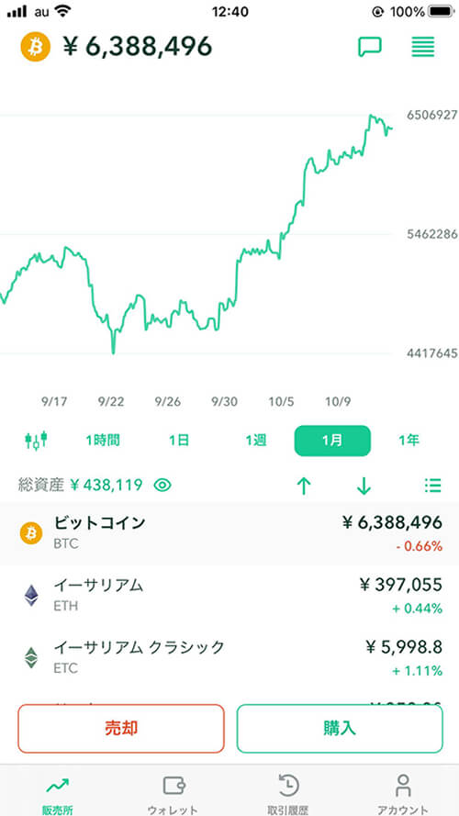Open the chat speech bubble icon

[x=370, y=47]
